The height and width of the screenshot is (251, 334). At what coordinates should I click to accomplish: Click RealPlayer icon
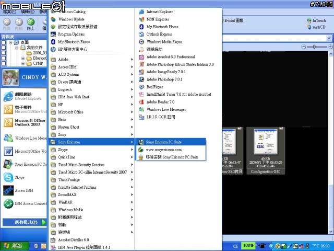coord(141,87)
